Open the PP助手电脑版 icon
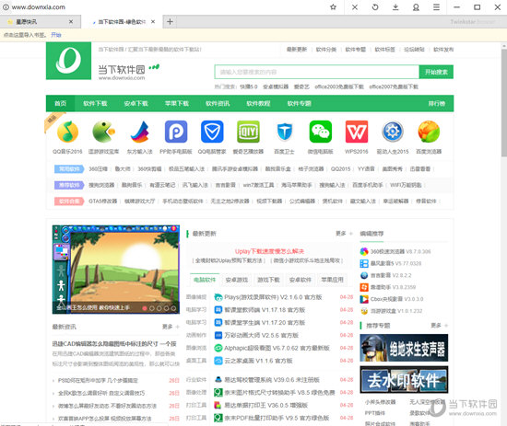This screenshot has height=426, width=507. (176, 132)
